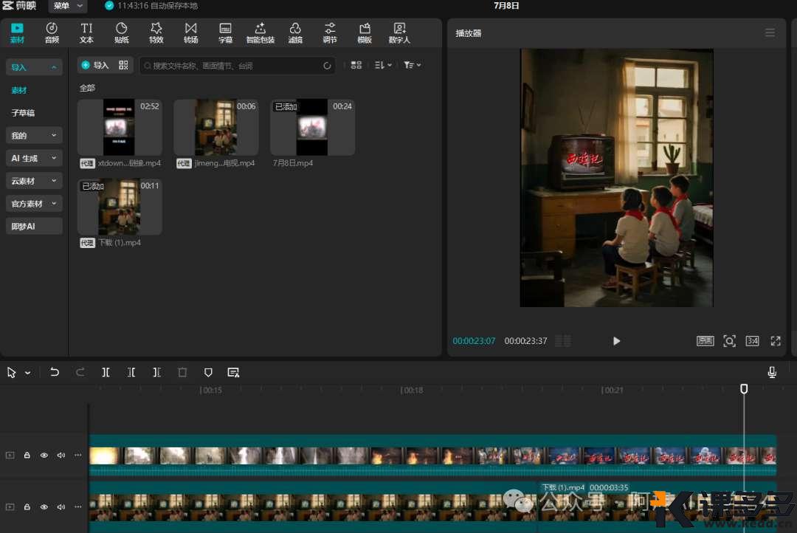The height and width of the screenshot is (533, 797).
Task: Collapse the 导入 sidebar section
Action: point(34,67)
